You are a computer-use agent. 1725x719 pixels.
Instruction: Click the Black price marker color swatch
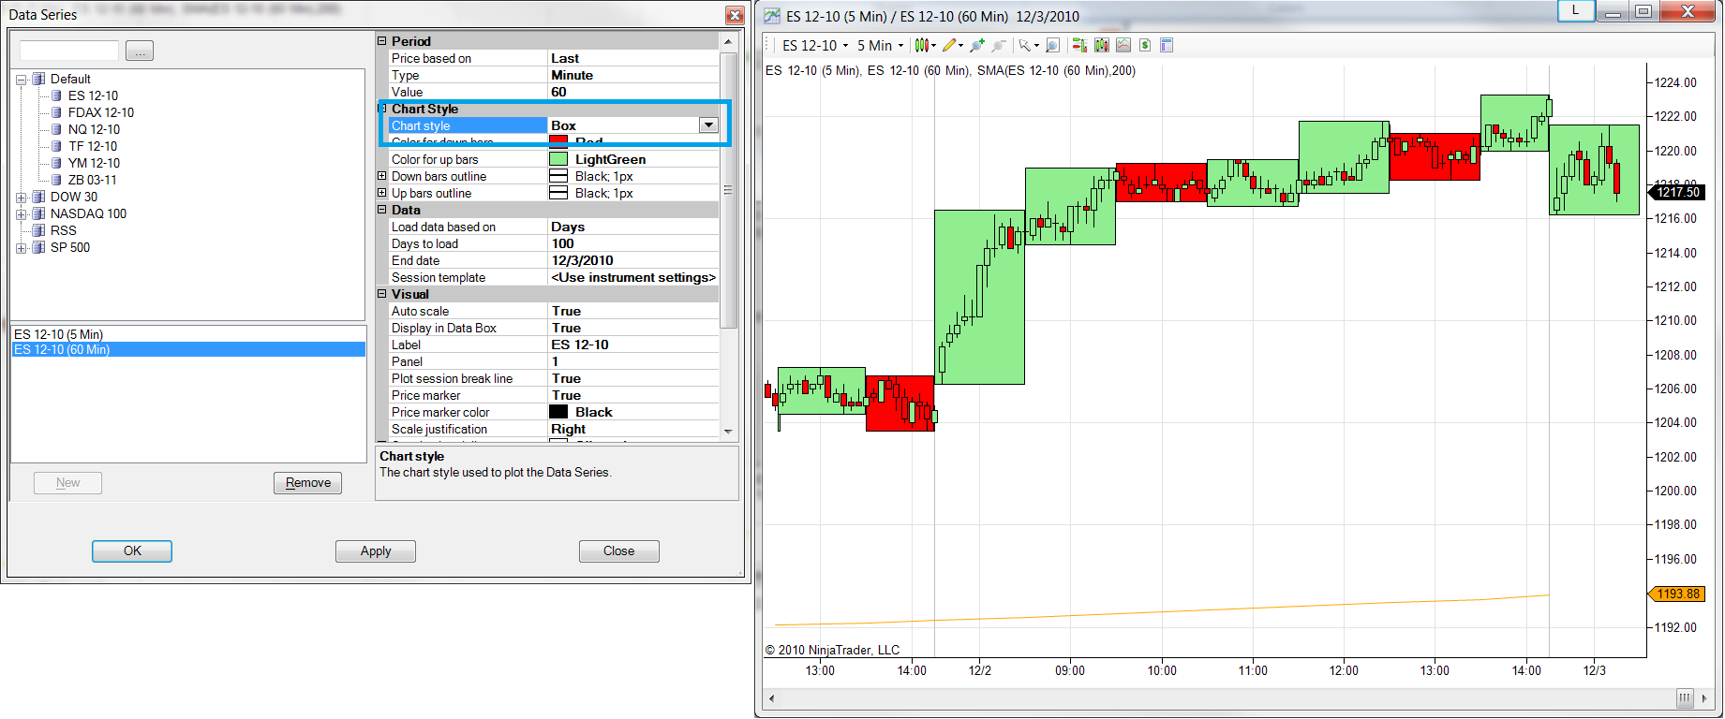[x=558, y=412]
